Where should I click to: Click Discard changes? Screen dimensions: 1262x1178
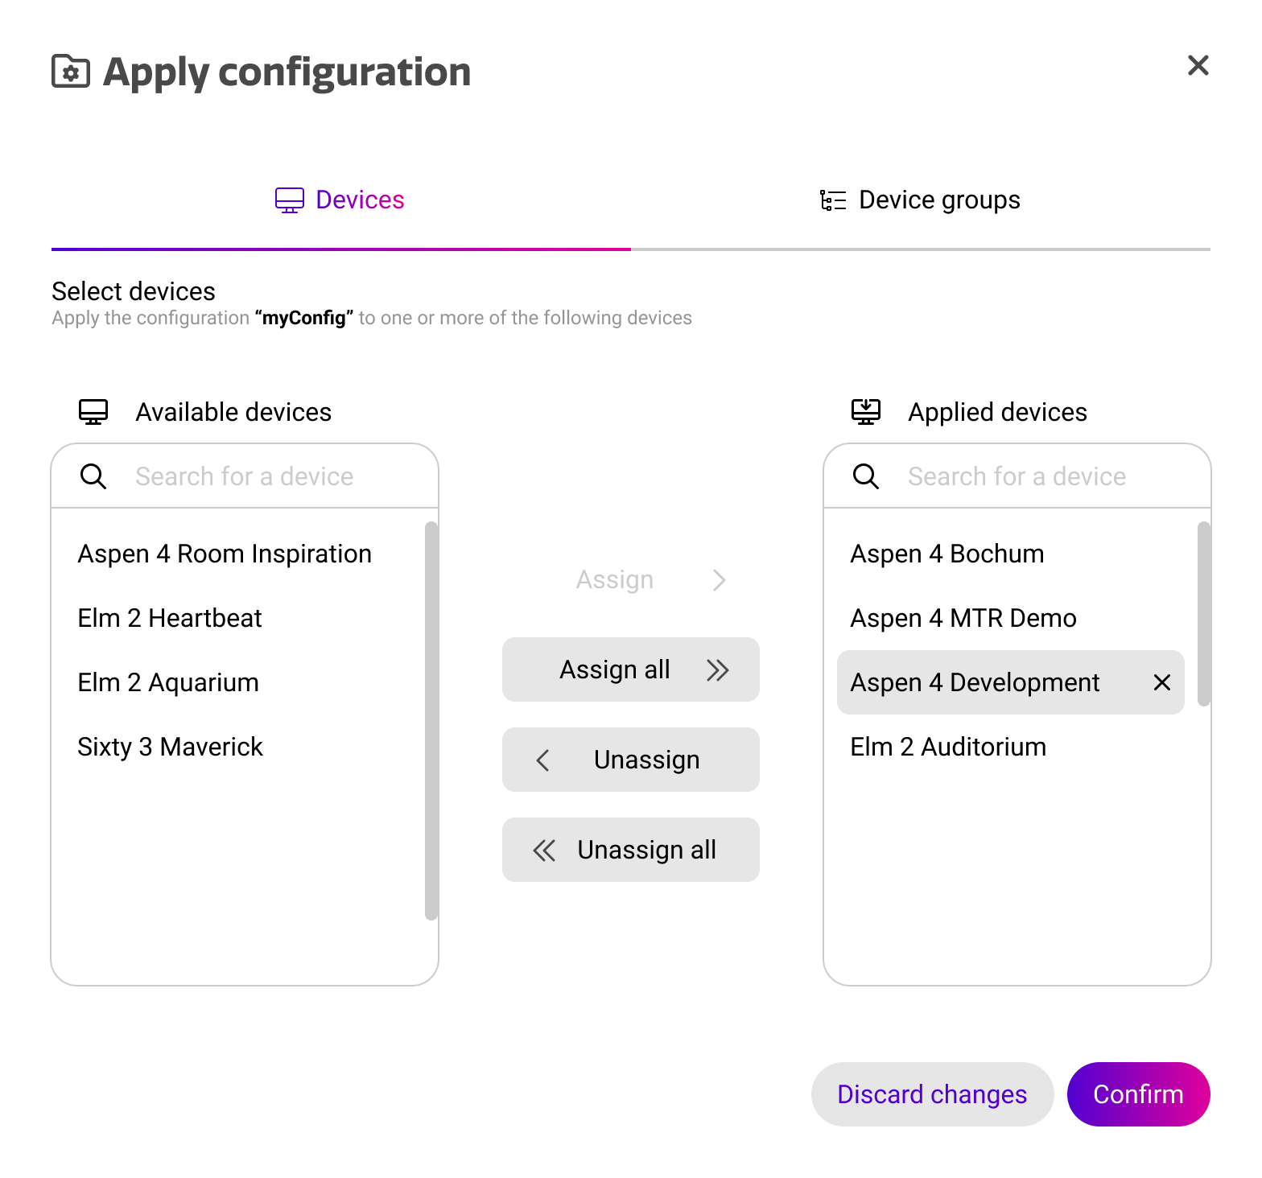(x=932, y=1094)
